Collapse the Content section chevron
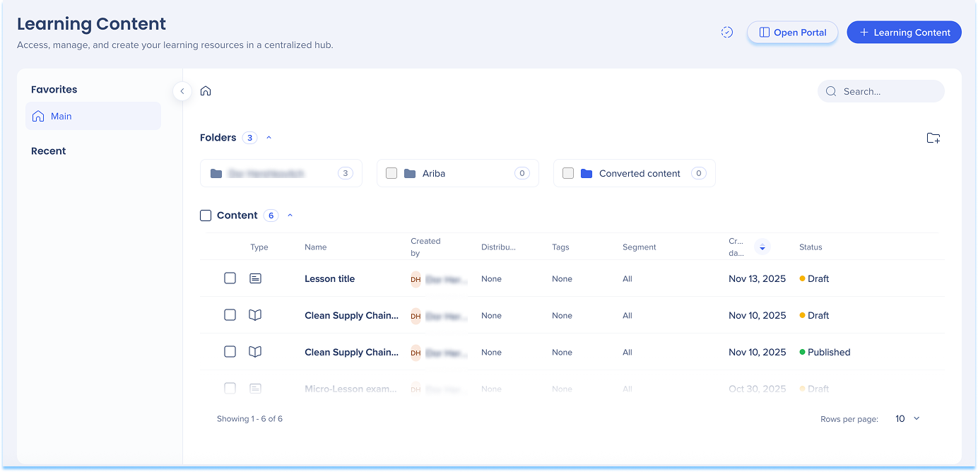This screenshot has width=978, height=472. pos(290,216)
